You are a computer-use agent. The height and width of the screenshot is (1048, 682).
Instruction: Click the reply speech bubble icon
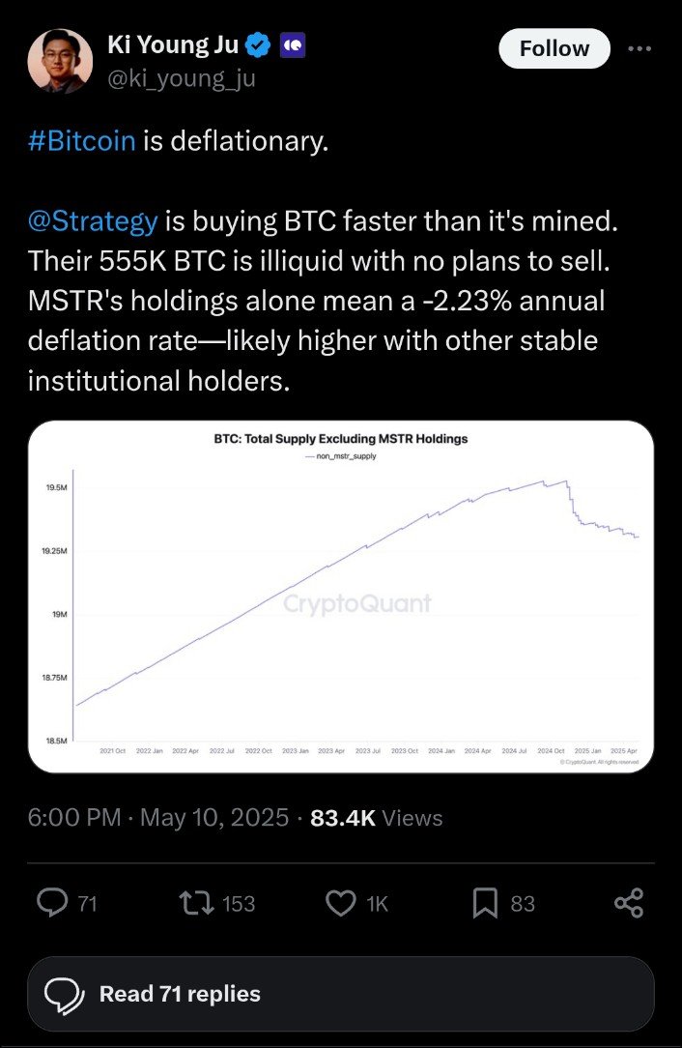coord(52,903)
